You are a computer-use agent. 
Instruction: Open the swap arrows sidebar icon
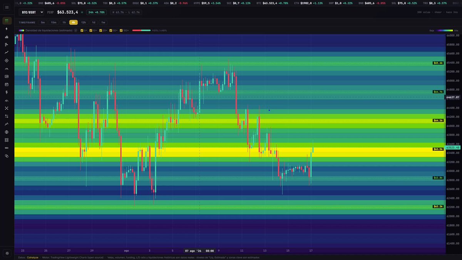pos(7,116)
